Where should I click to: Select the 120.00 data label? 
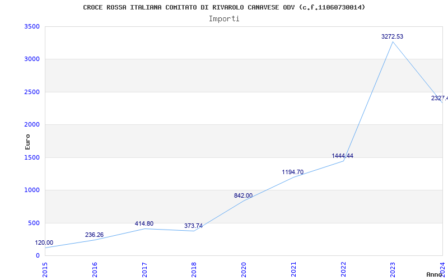pyautogui.click(x=44, y=242)
